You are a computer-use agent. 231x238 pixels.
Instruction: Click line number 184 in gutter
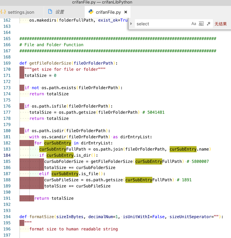pyautogui.click(x=7, y=155)
